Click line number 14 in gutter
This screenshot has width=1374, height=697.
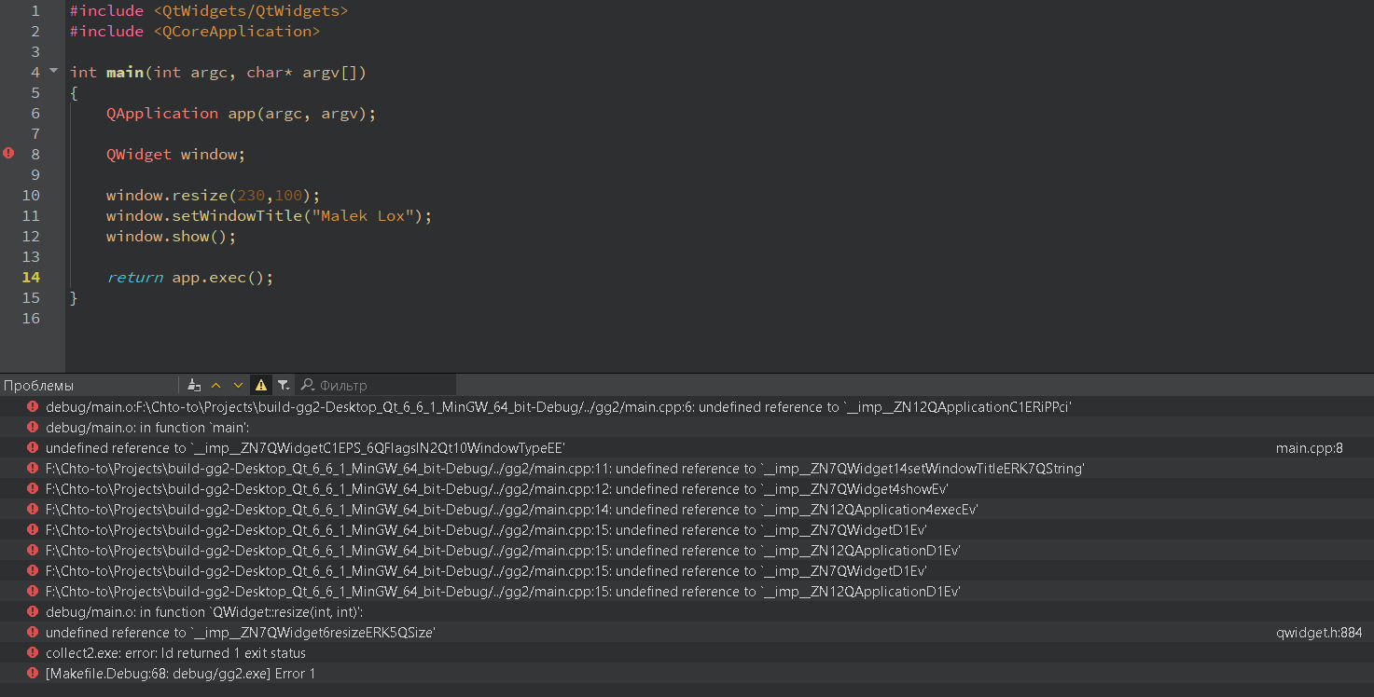click(31, 277)
